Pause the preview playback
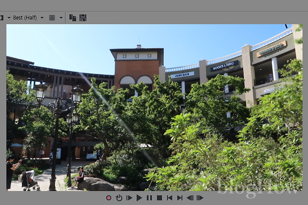308x205 pixels. (x=149, y=198)
